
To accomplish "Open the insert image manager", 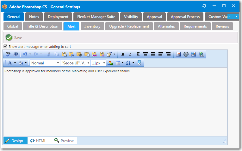I will pyautogui.click(x=178, y=54).
